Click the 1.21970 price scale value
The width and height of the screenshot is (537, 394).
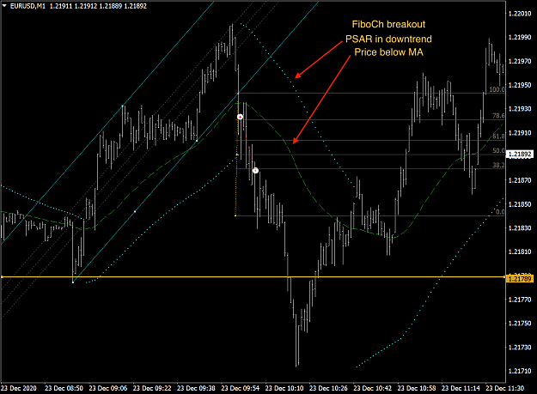[520, 61]
